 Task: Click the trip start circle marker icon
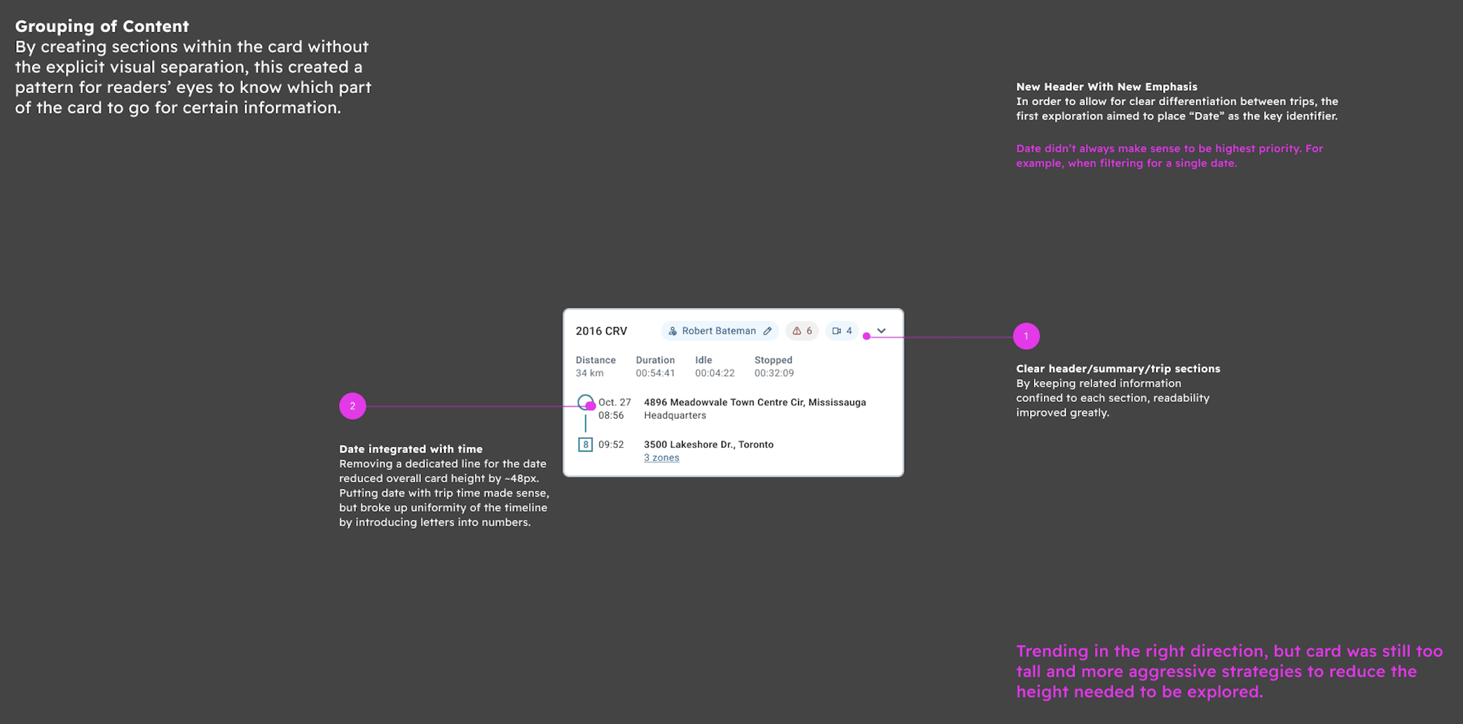(x=585, y=401)
